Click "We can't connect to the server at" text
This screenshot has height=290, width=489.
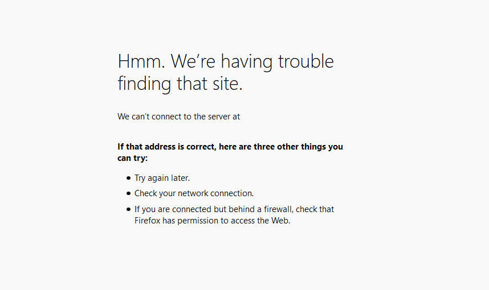click(x=179, y=117)
